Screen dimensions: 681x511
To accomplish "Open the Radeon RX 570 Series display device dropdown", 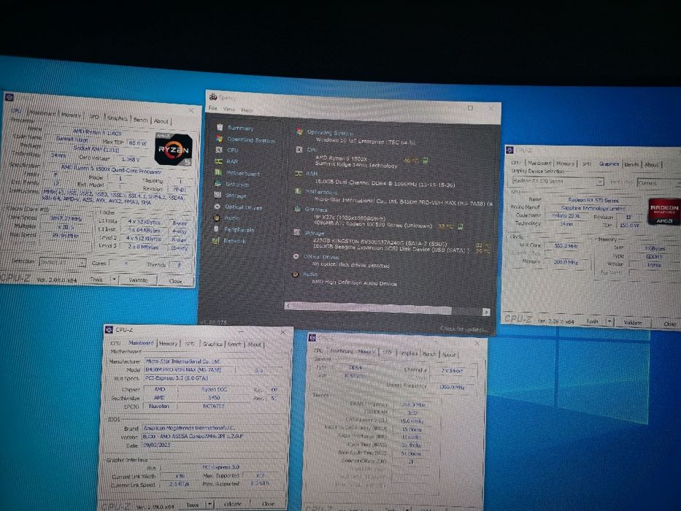I will tap(558, 181).
